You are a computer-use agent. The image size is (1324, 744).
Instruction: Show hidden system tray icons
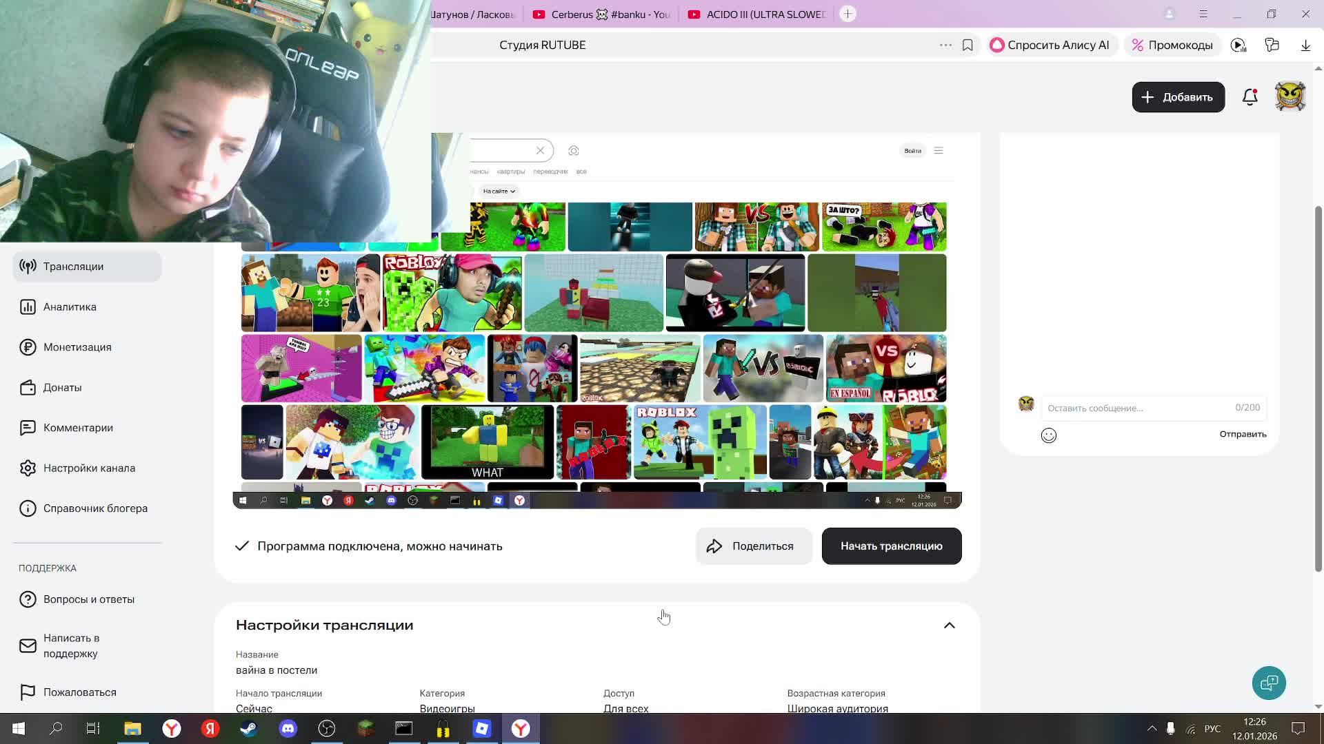click(1152, 728)
